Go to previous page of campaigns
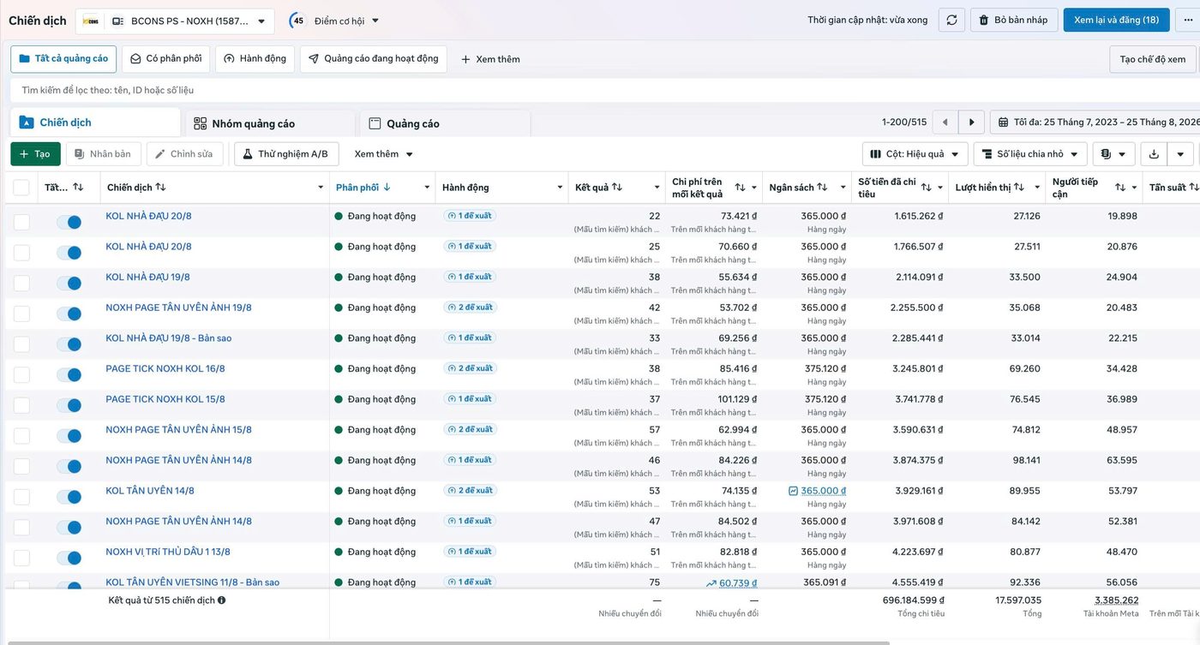This screenshot has height=645, width=1200. 945,122
